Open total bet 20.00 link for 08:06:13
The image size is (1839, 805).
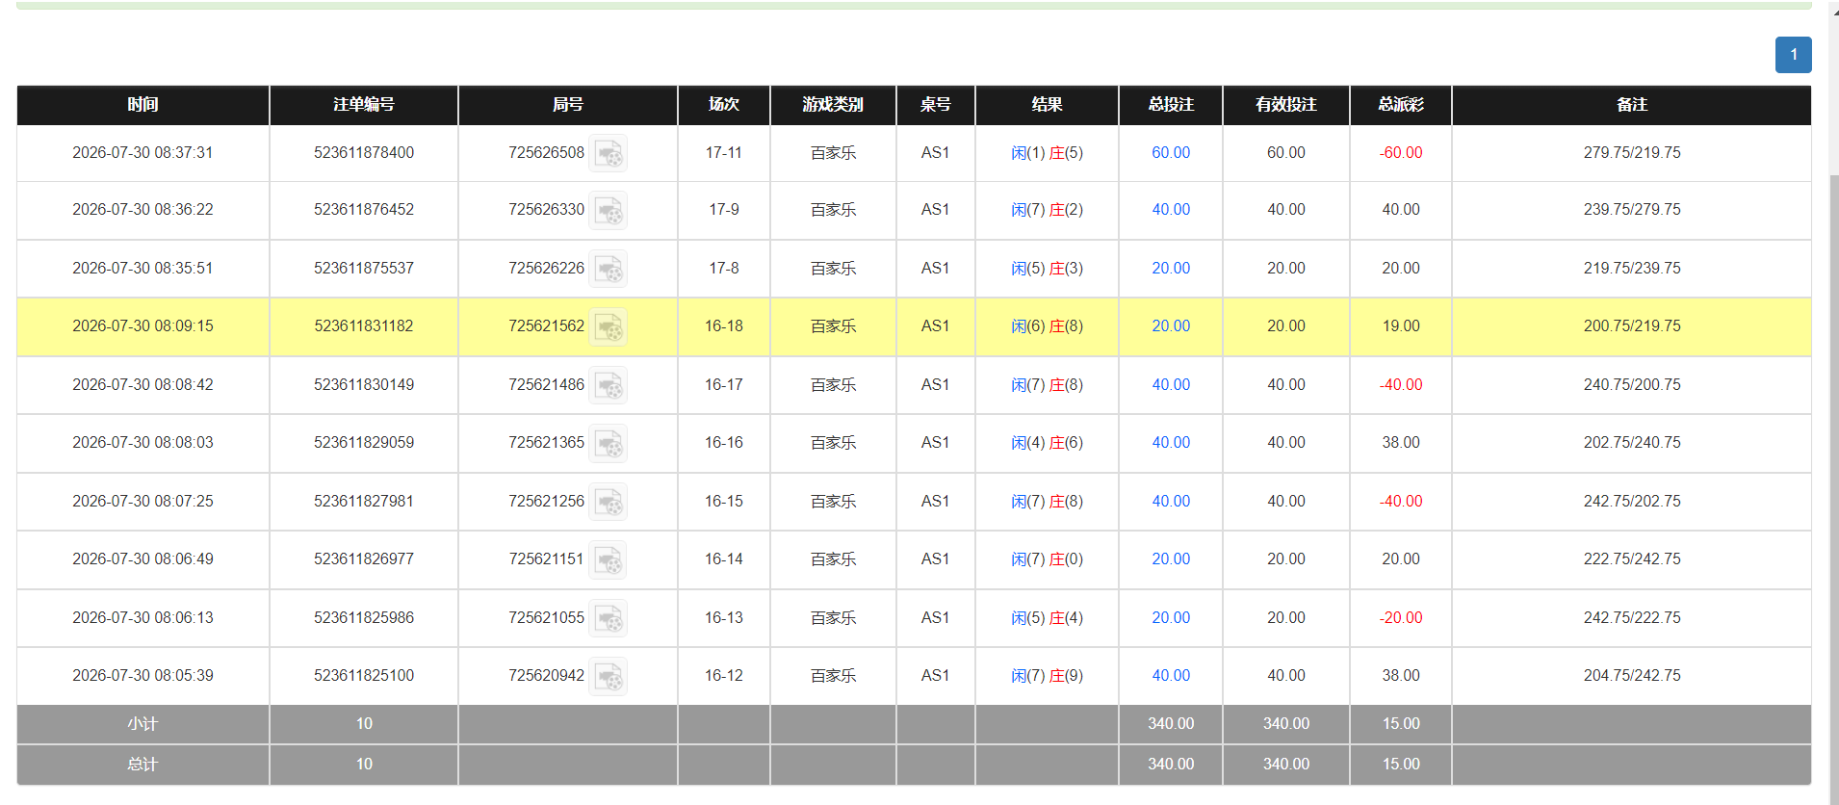[x=1171, y=618]
